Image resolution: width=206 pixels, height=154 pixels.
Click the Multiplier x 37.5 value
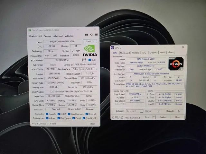pos(135,98)
